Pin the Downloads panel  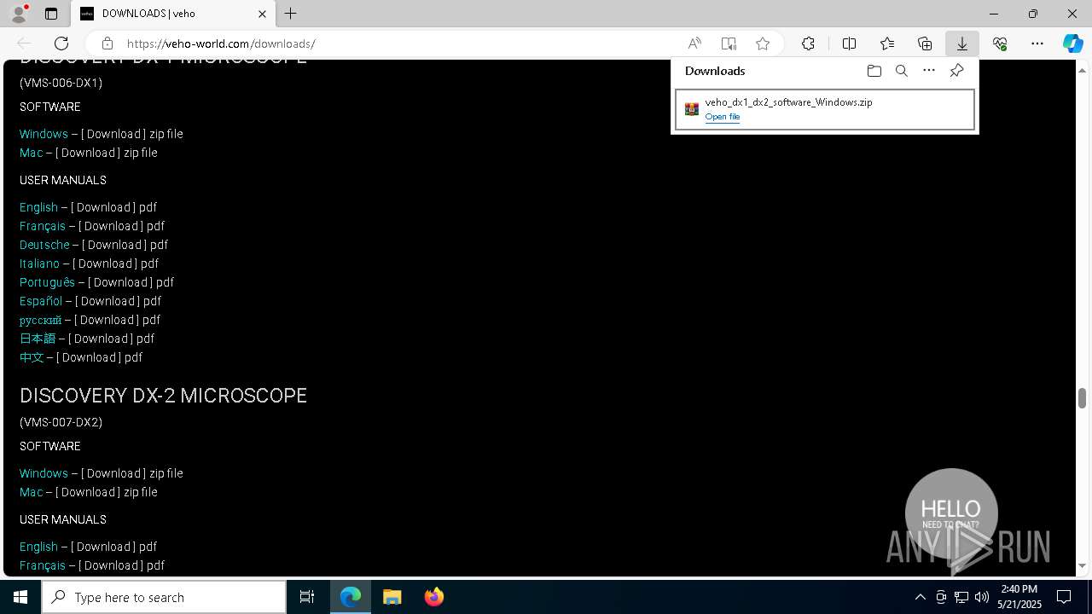coord(957,71)
